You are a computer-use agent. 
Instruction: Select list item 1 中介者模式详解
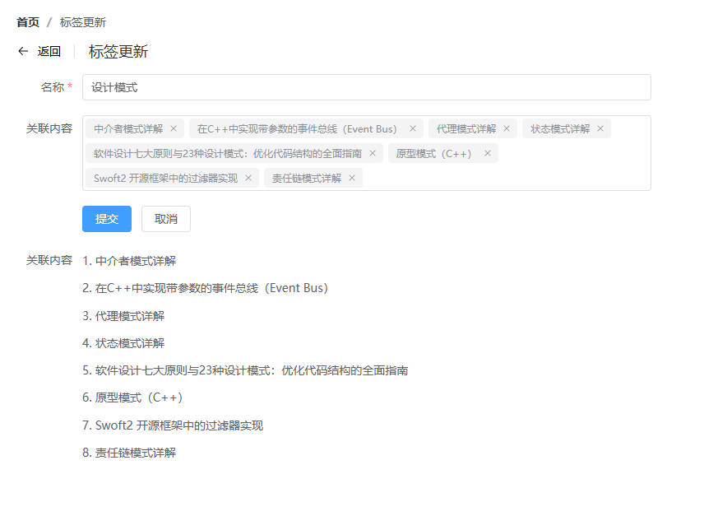129,261
